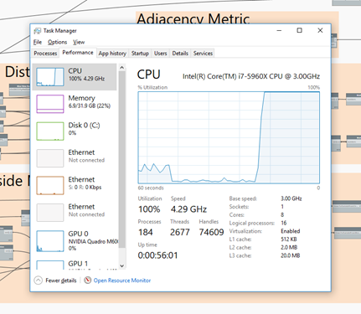Click the 4.29 GHz speed value
The image size is (361, 314).
coord(188,209)
